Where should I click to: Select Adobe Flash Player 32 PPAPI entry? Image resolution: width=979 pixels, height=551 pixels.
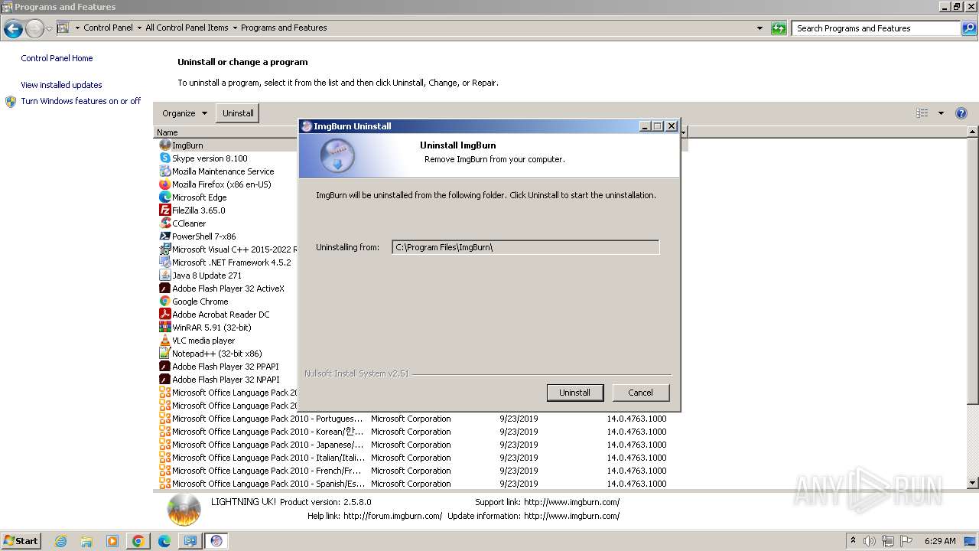coord(226,367)
